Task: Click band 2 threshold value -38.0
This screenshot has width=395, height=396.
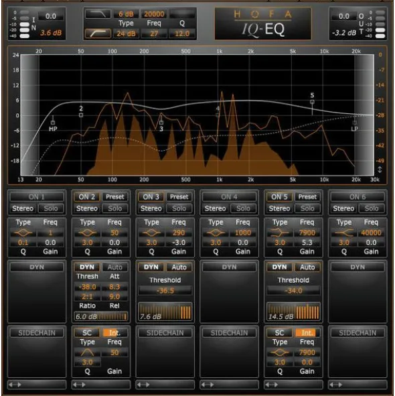Action: coord(87,287)
